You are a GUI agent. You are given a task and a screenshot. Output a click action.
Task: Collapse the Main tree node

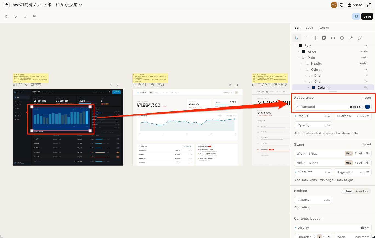click(298, 57)
